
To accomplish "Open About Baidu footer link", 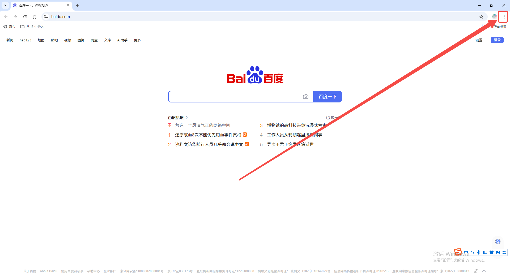I will pos(49,271).
